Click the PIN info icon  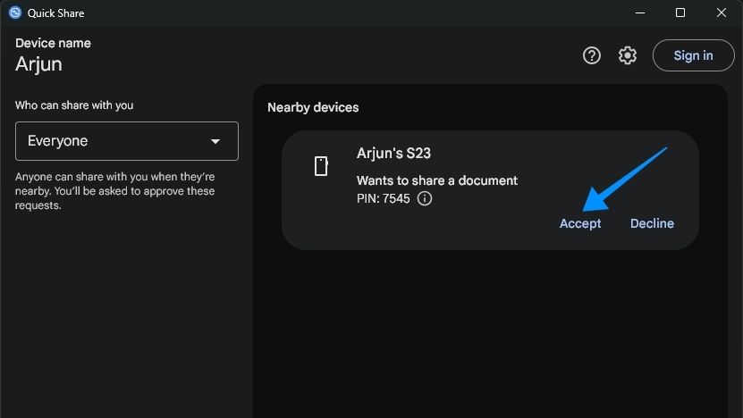[425, 198]
